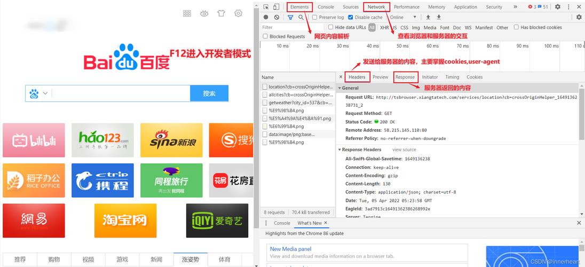Open the network search magnifier
585x267 pixels.
pyautogui.click(x=301, y=17)
